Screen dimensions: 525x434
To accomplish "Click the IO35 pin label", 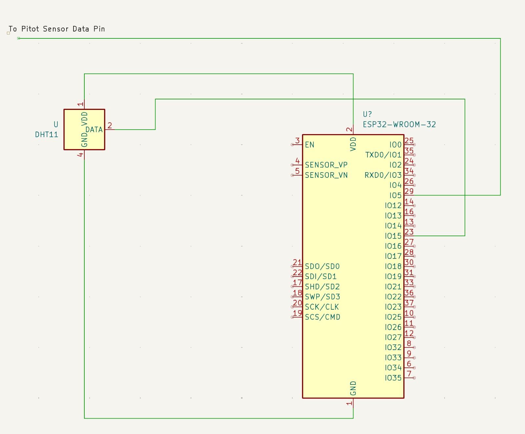I will [x=393, y=378].
